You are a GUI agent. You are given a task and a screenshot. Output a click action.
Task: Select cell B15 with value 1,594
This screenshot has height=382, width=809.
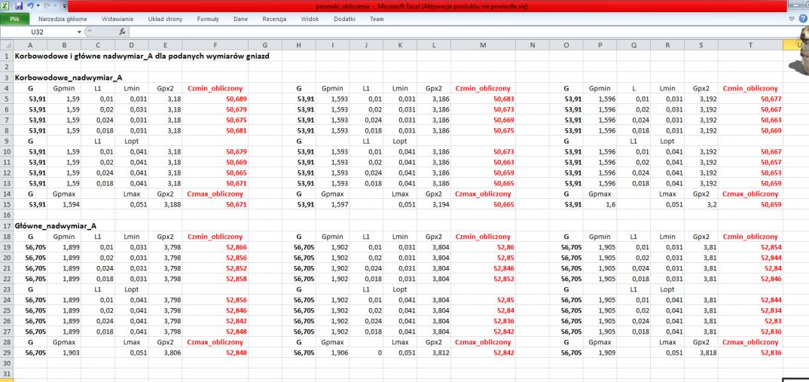pos(64,204)
